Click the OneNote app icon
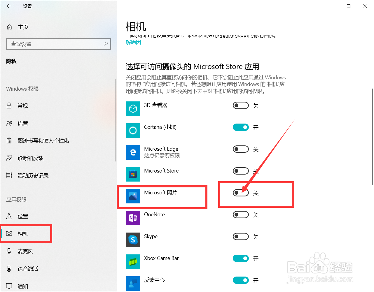The width and height of the screenshot is (374, 292). [133, 218]
